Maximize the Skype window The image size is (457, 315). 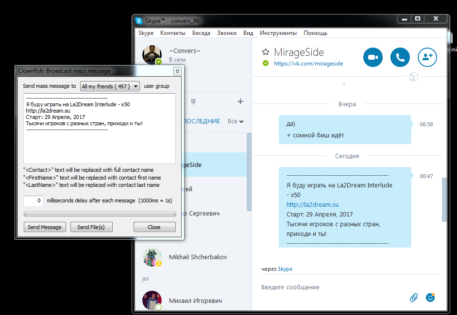pos(418,18)
